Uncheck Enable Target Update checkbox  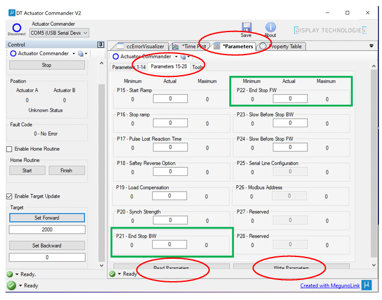pyautogui.click(x=10, y=196)
